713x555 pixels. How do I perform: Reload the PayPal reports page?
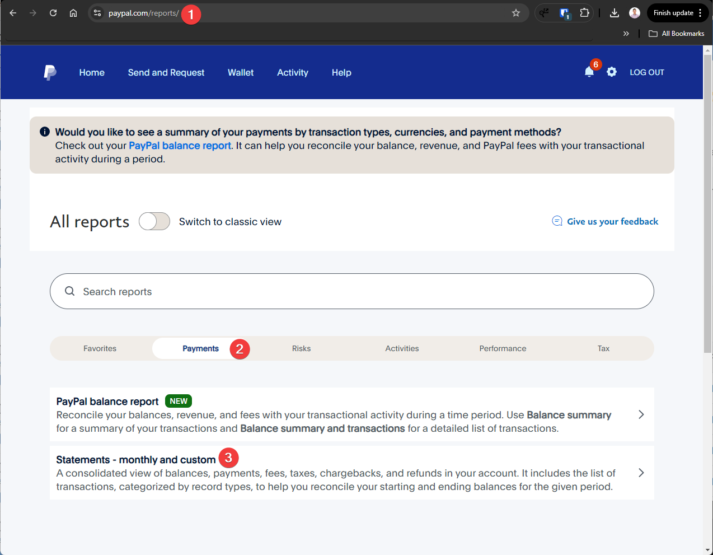(x=53, y=13)
